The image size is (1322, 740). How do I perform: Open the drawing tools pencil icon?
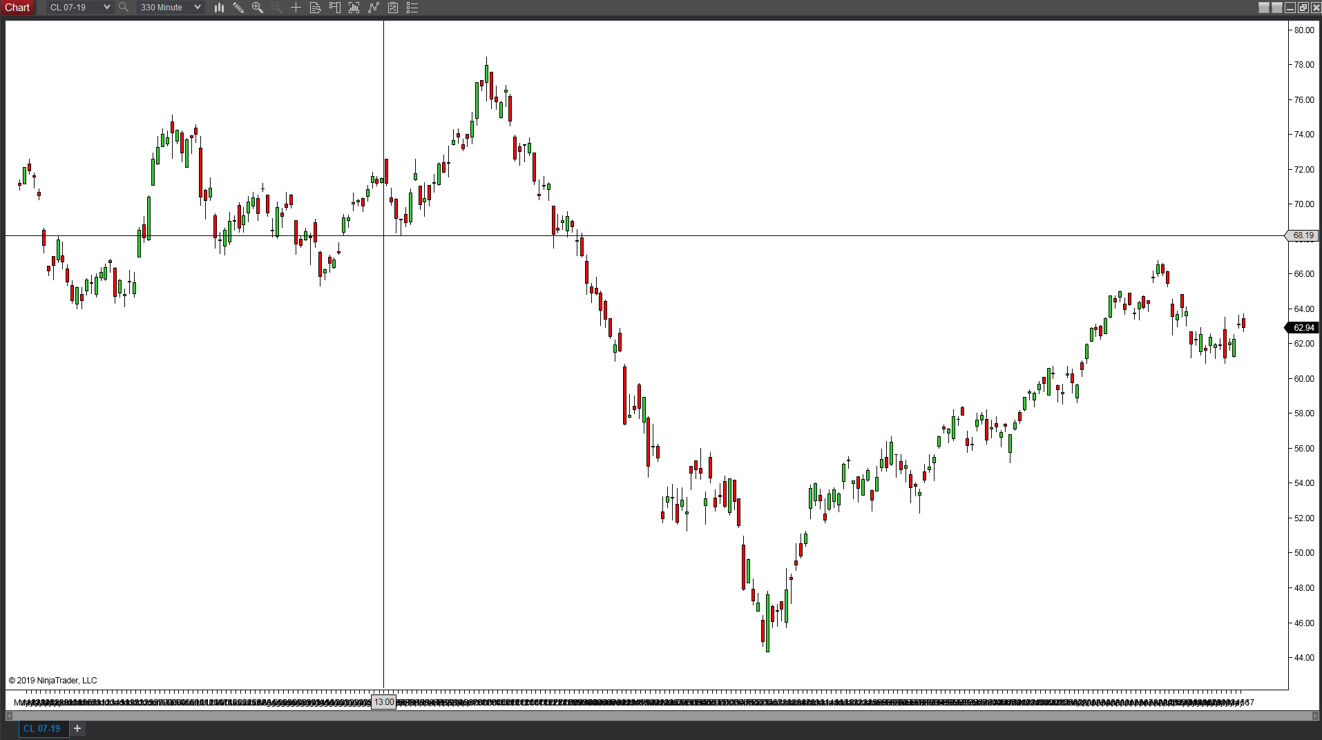click(x=238, y=8)
